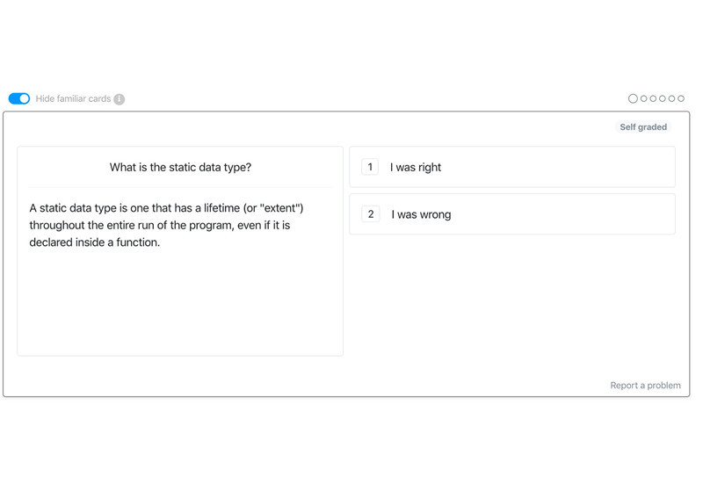Click the blank area below answer options

point(512,305)
